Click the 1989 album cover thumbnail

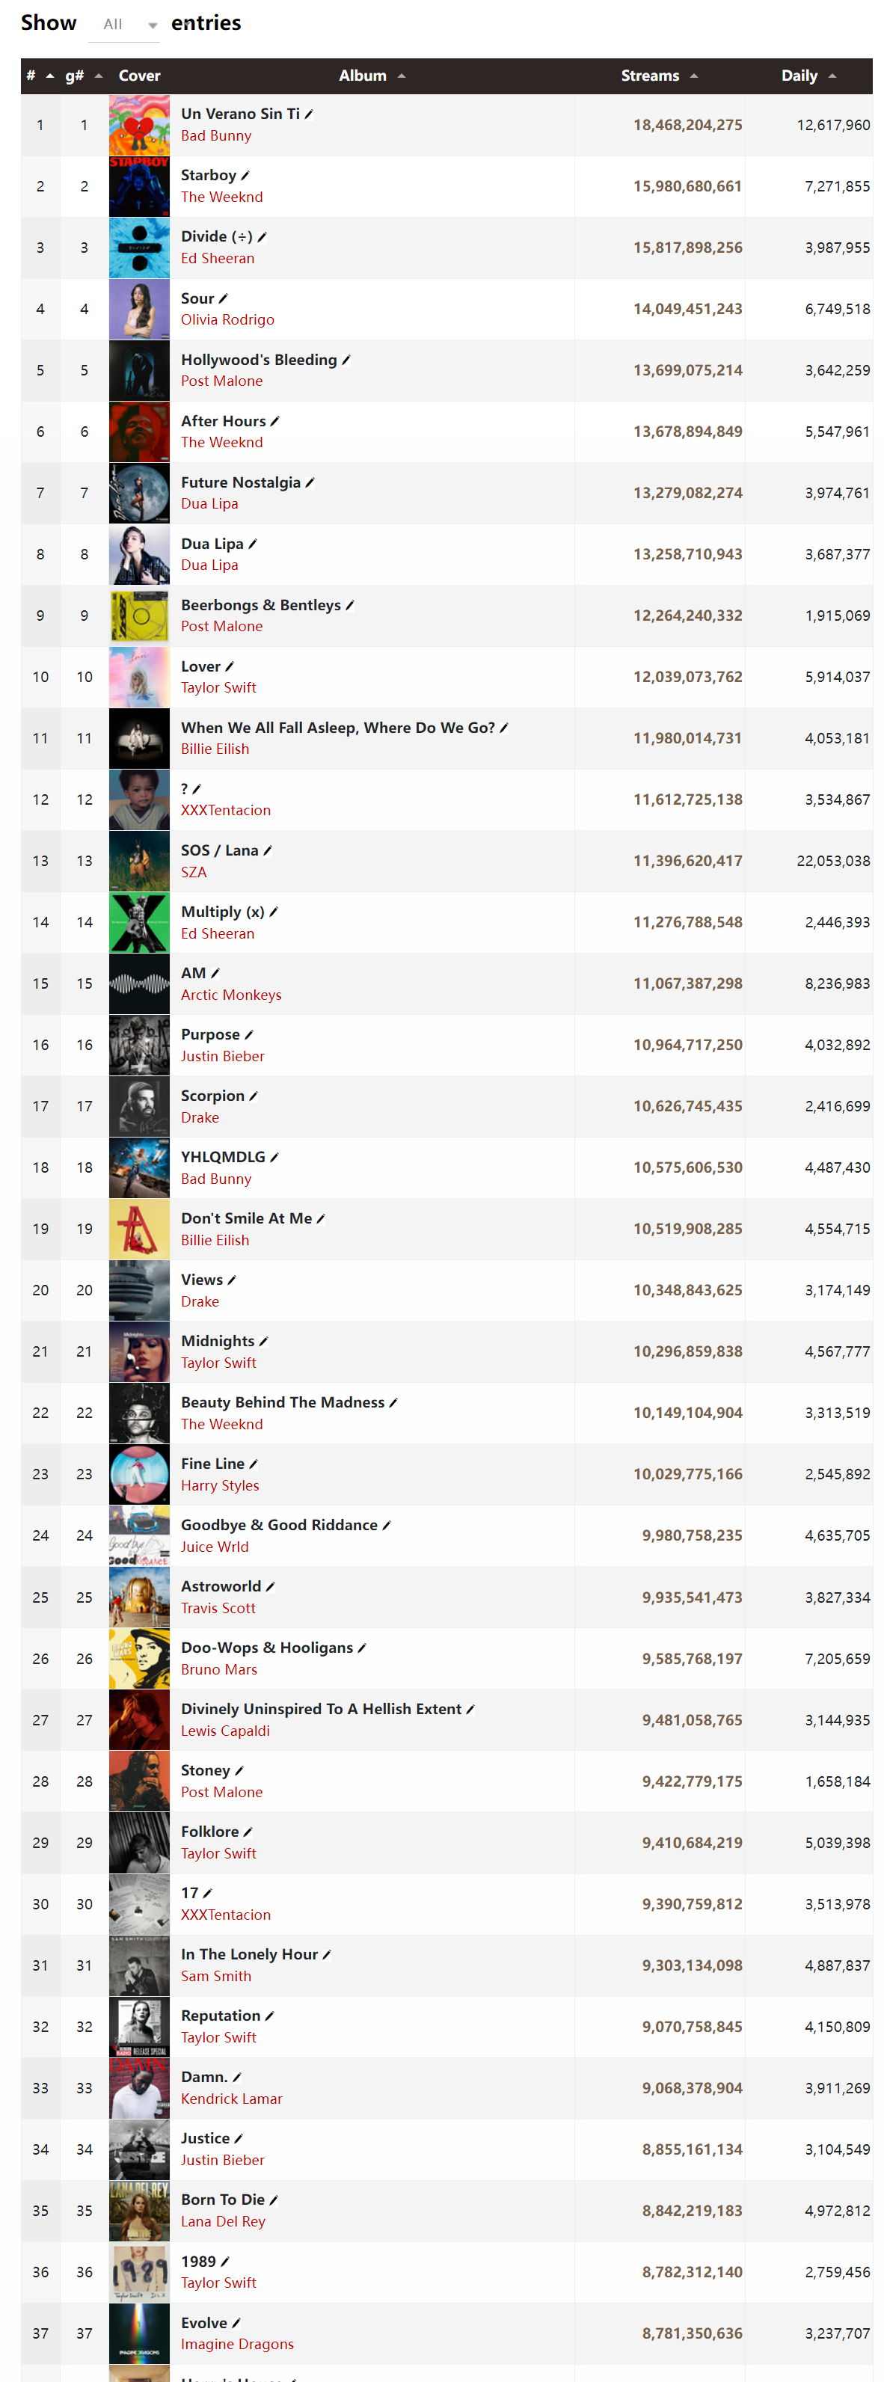(140, 2272)
